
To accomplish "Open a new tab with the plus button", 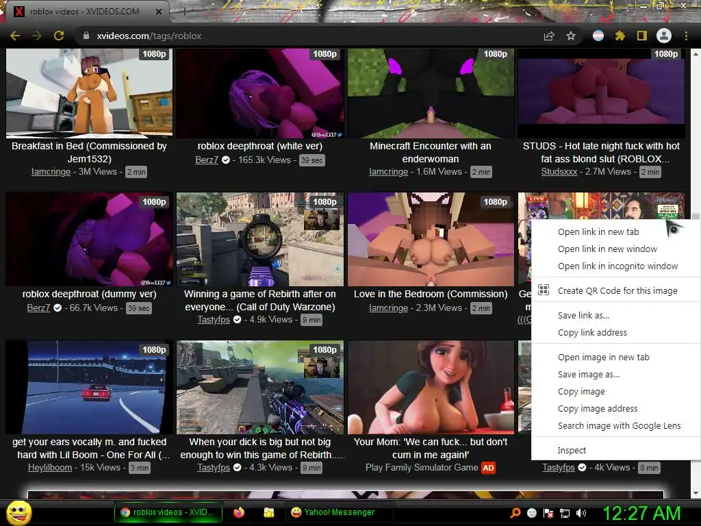I will (x=184, y=12).
